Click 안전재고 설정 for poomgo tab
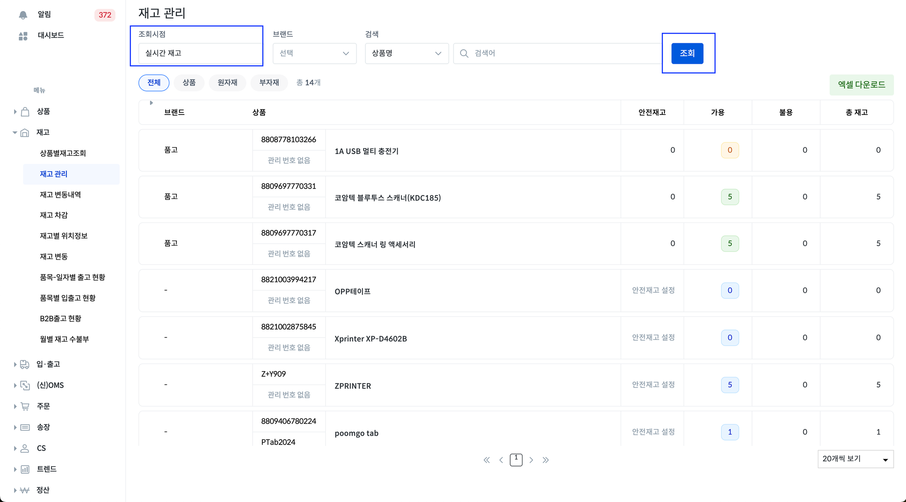Viewport: 906px width, 502px height. pyautogui.click(x=653, y=432)
